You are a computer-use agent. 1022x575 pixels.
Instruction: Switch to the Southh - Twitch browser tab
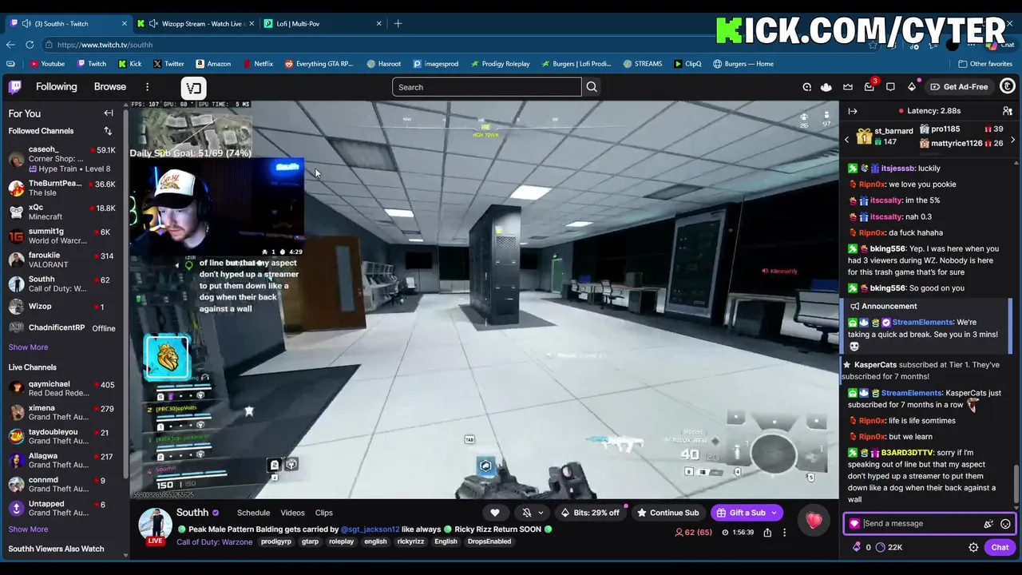tap(69, 23)
